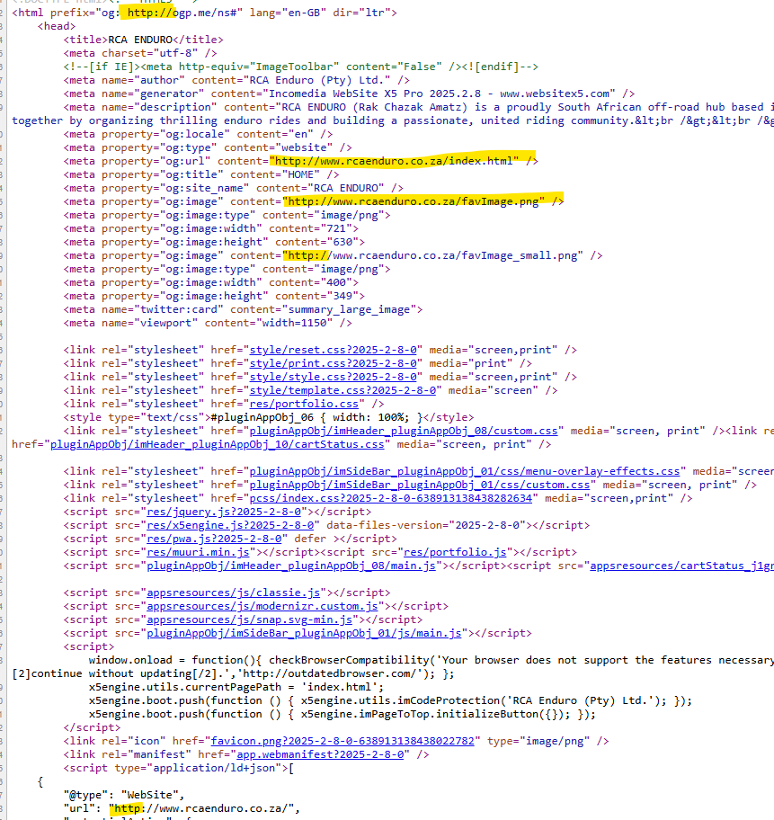This screenshot has height=820, width=774.
Task: Click the "http://outdatedbrowser.com/" string
Action: click(x=330, y=674)
